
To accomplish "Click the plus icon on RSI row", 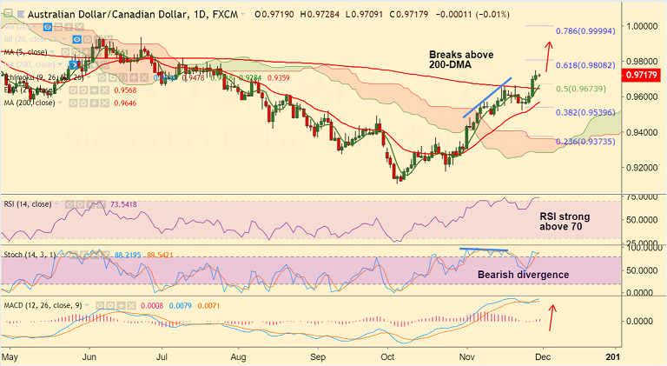I will point(89,204).
